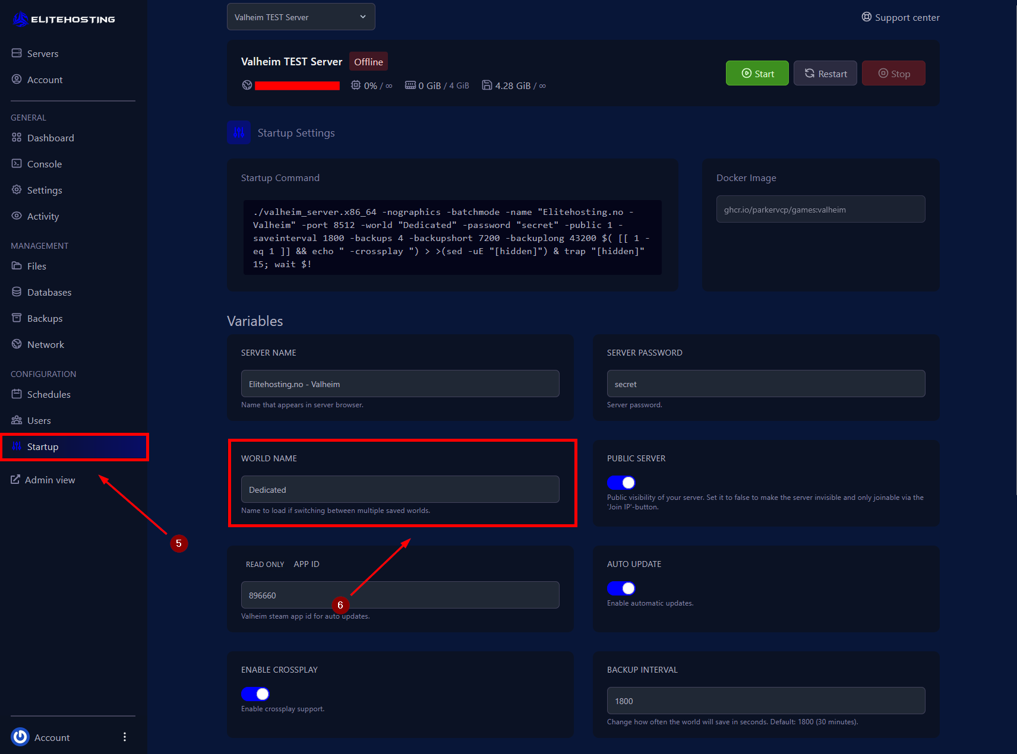Open Network in sidebar
This screenshot has width=1017, height=754.
click(46, 344)
